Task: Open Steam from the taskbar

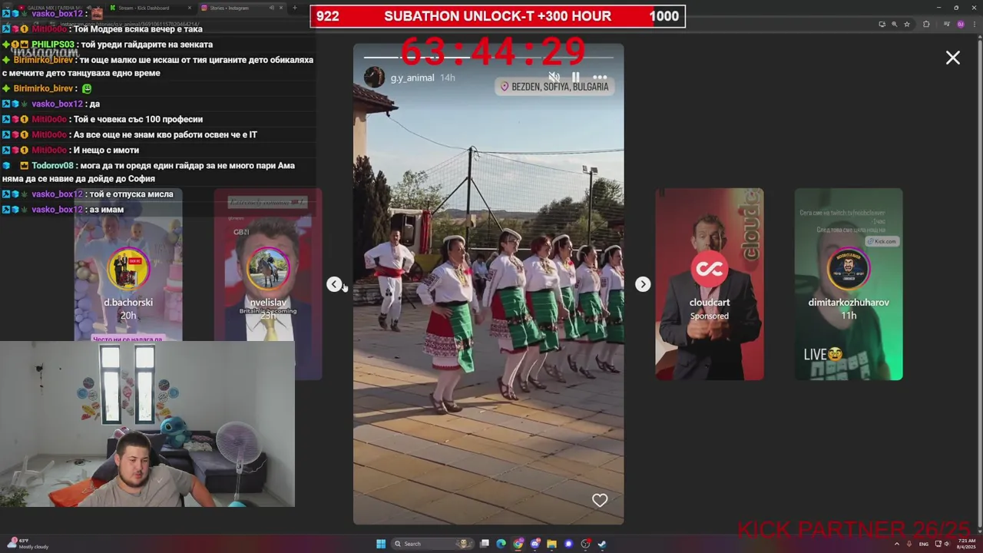Action: pyautogui.click(x=602, y=544)
